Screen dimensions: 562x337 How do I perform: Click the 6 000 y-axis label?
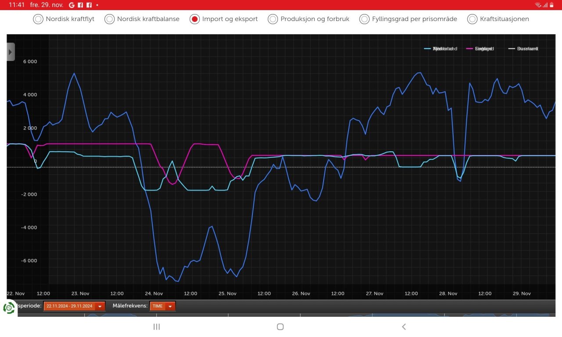tap(30, 61)
